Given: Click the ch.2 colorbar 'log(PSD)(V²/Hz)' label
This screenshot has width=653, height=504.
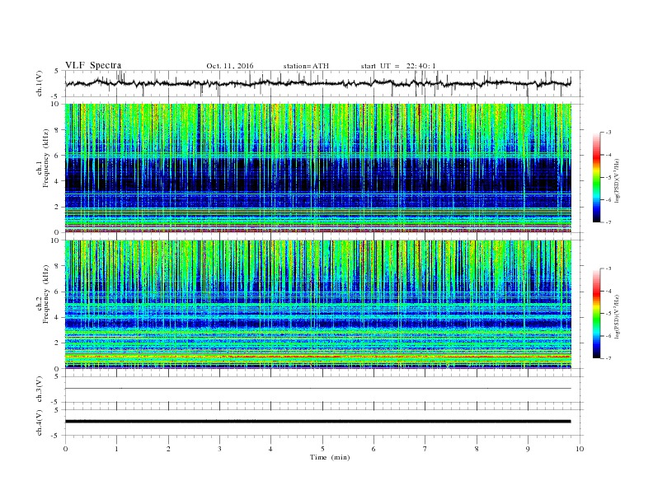Looking at the screenshot, I should [x=618, y=317].
